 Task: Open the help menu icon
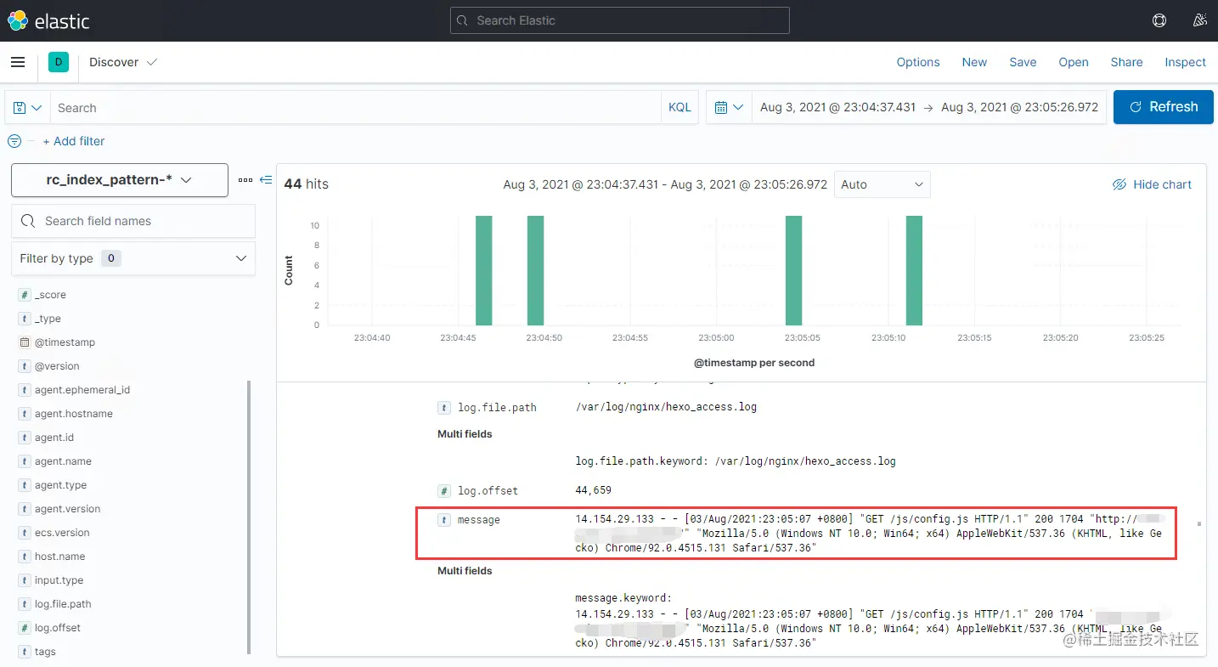[1159, 20]
